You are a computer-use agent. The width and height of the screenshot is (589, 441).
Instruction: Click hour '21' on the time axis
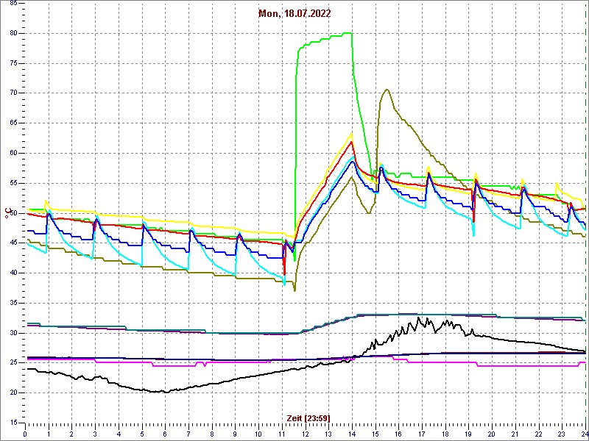tap(515, 433)
